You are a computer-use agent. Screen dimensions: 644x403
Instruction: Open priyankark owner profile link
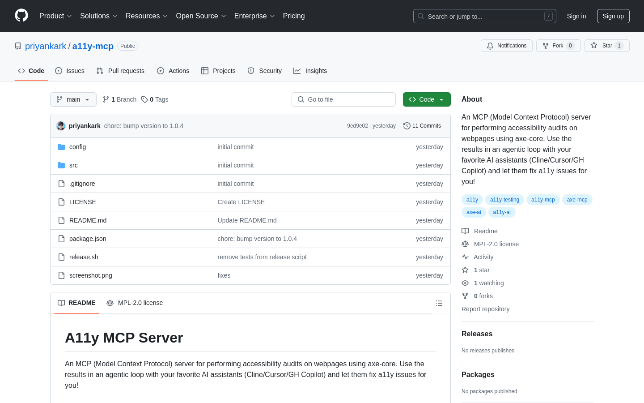tap(46, 46)
